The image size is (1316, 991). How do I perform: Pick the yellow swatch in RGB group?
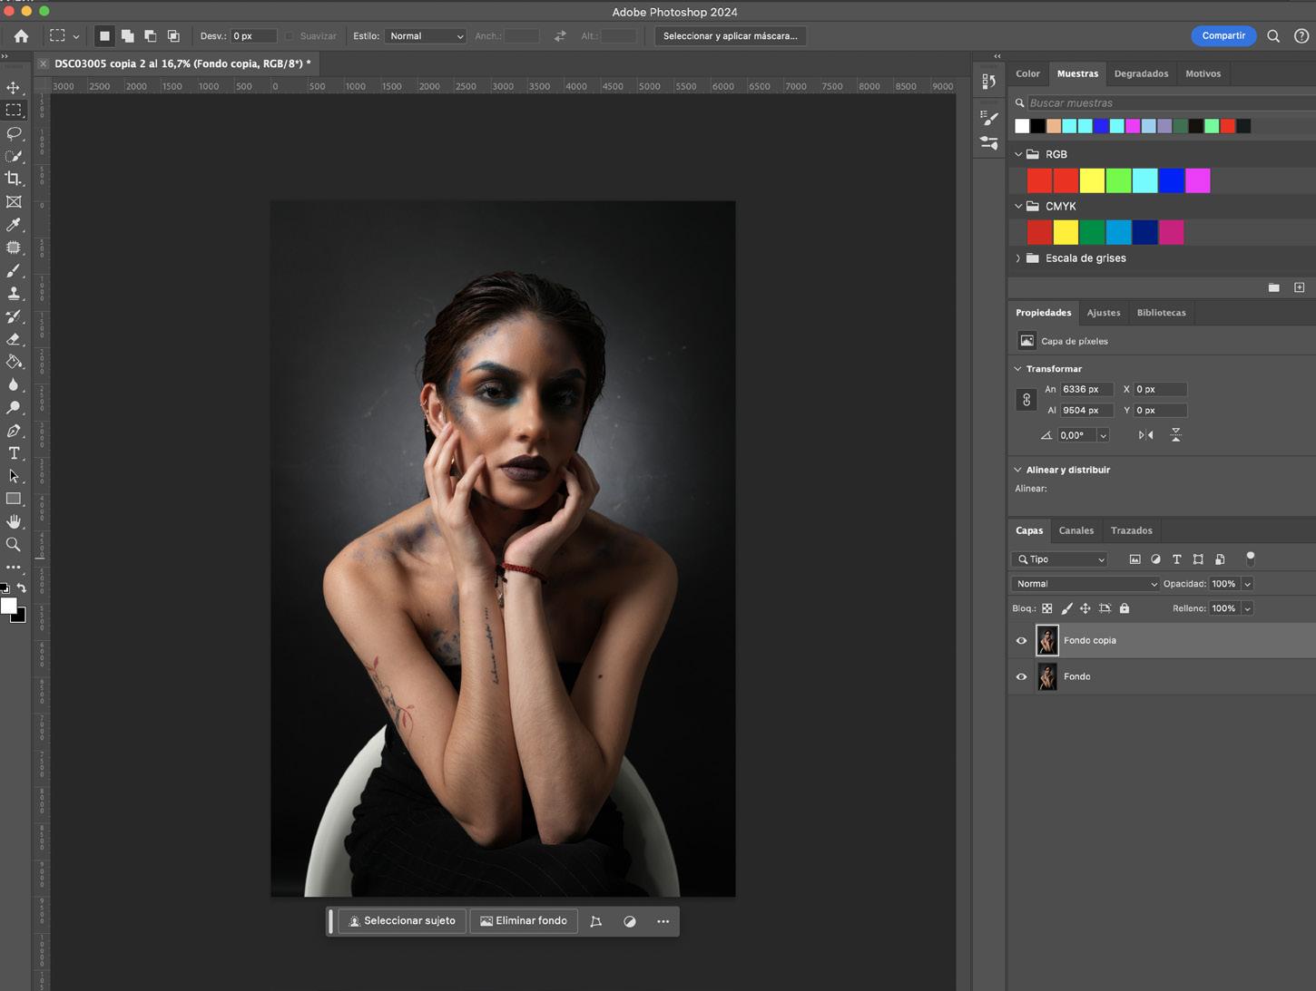(1092, 181)
